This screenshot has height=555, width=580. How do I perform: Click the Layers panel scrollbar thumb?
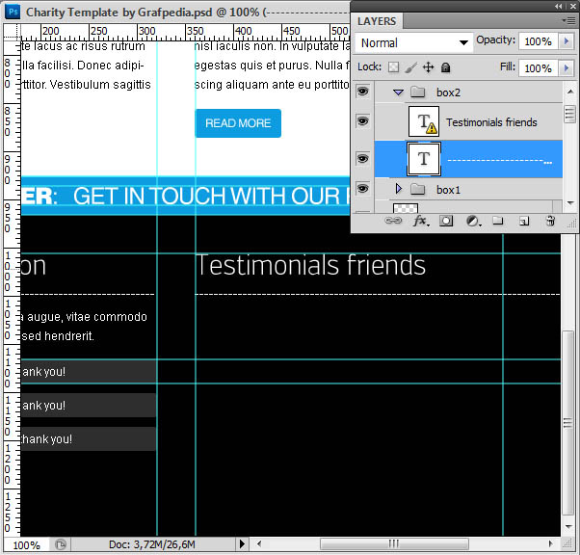[x=570, y=114]
